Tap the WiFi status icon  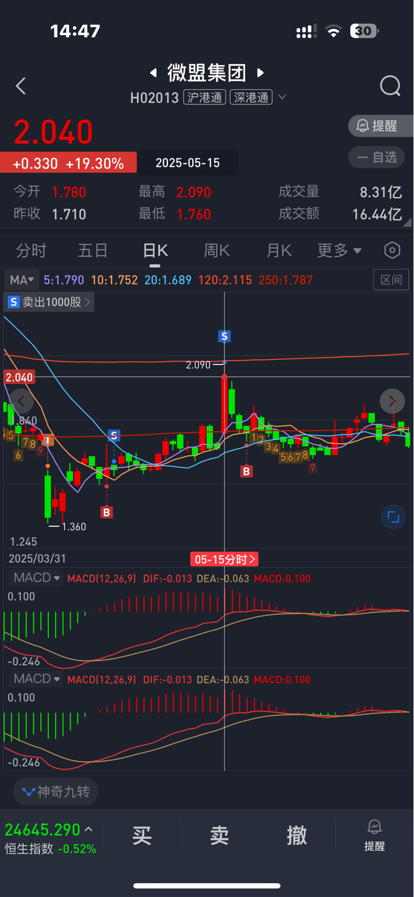click(x=334, y=31)
